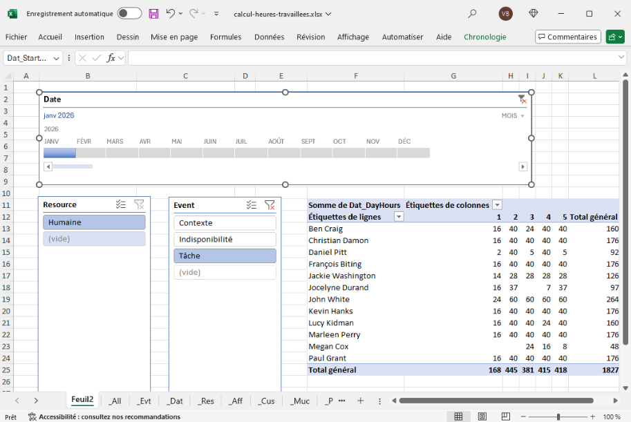Select Humaine in the Resource slicer
This screenshot has height=422, width=631.
pyautogui.click(x=93, y=222)
